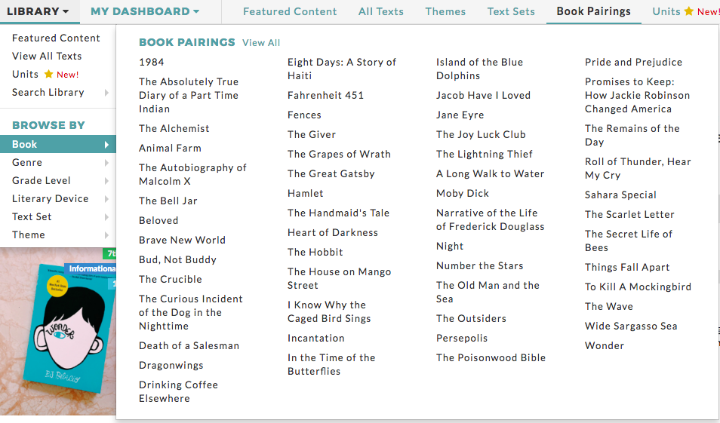
Task: Open Things Fall Apart pairing
Action: click(x=627, y=268)
